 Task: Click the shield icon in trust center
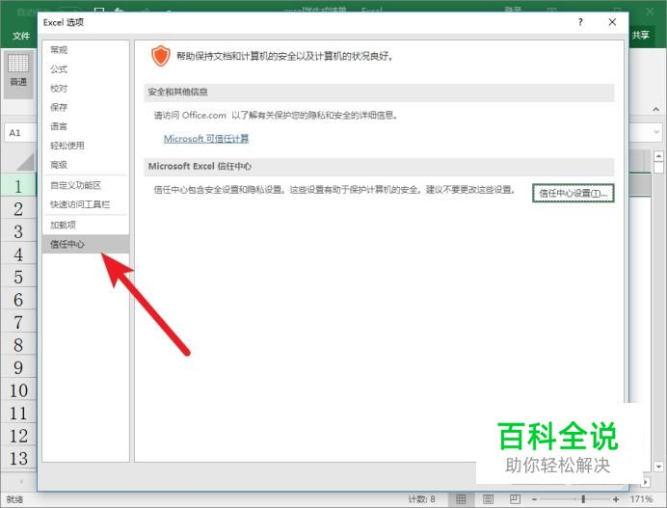161,56
